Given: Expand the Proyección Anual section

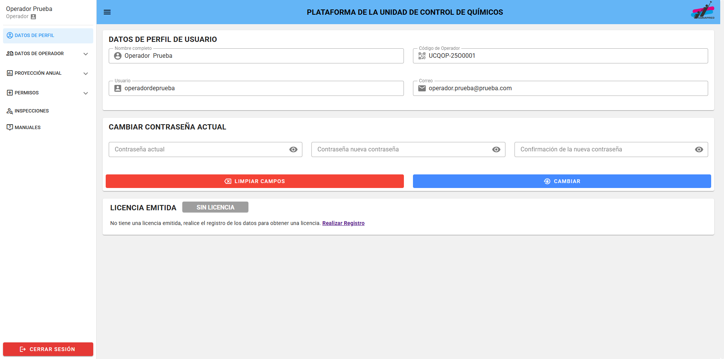Looking at the screenshot, I should coord(86,74).
